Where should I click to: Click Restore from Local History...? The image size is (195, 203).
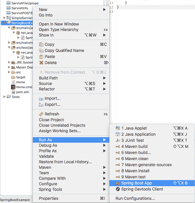[71, 162]
